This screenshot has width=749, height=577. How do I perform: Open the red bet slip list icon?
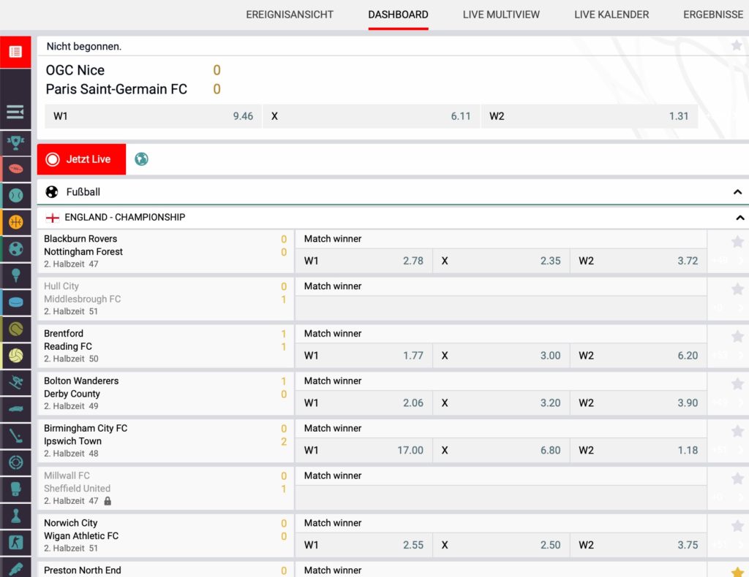(x=15, y=52)
